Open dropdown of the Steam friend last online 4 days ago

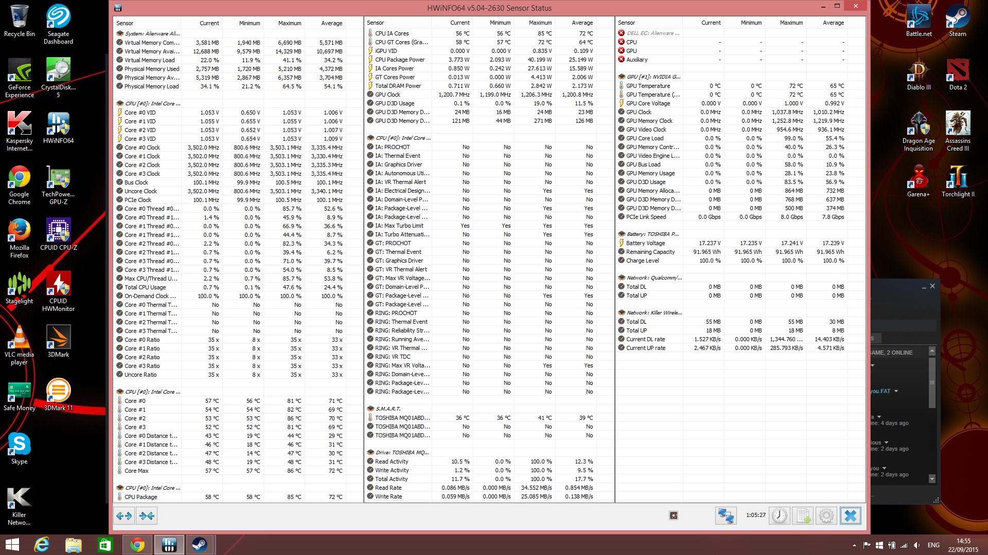[x=879, y=417]
